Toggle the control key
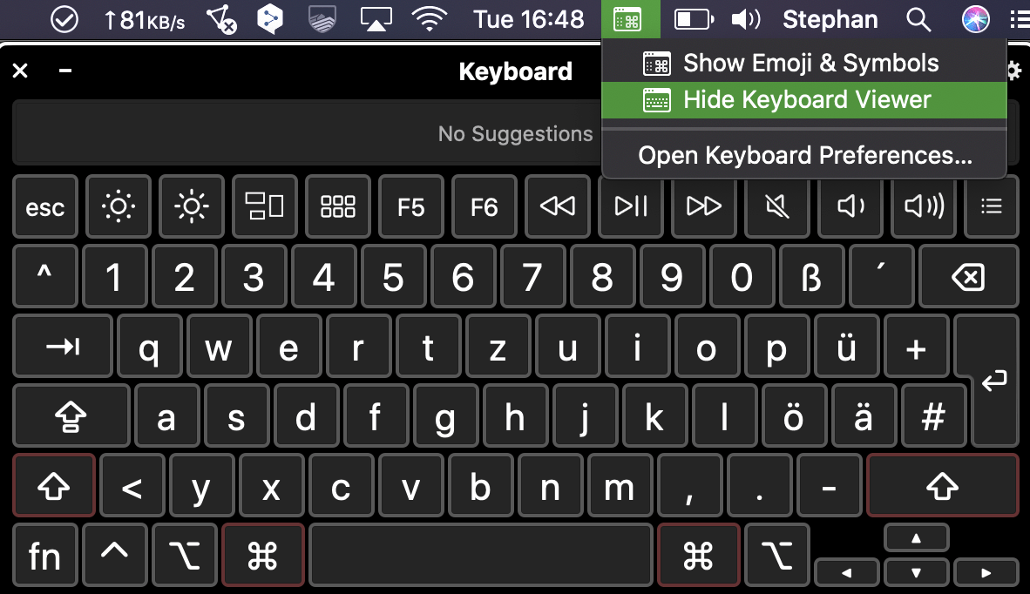The image size is (1030, 594). click(x=115, y=556)
